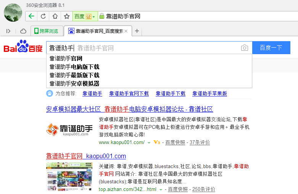
Task: Expand arrow next to top.aizhan.com URL
Action: (x=161, y=189)
